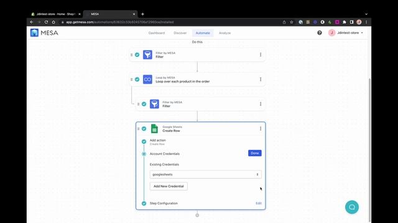Open options menu for nested Filter step

261,104
